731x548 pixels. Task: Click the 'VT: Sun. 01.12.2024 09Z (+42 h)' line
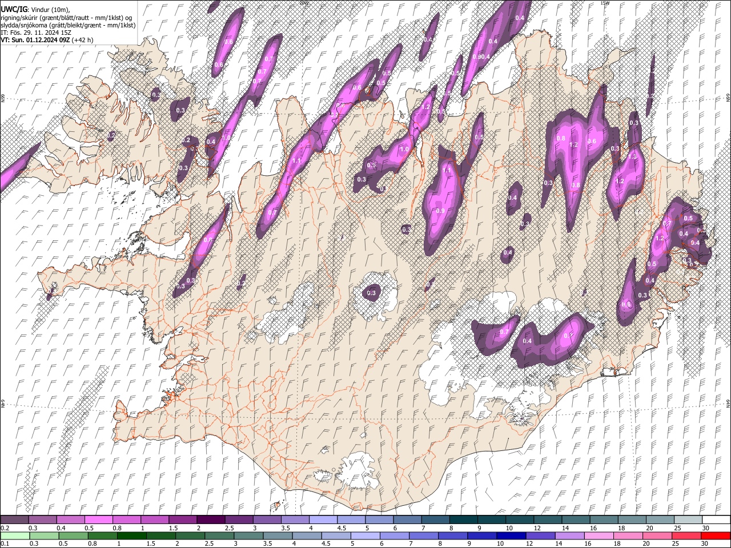[47, 40]
